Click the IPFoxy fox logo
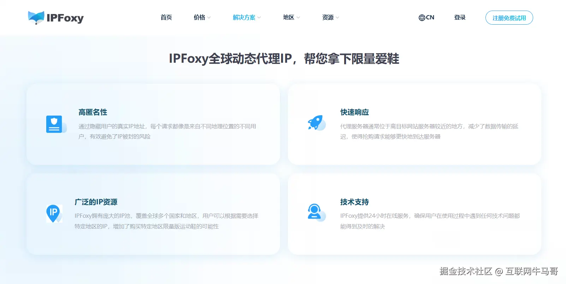 [36, 17]
